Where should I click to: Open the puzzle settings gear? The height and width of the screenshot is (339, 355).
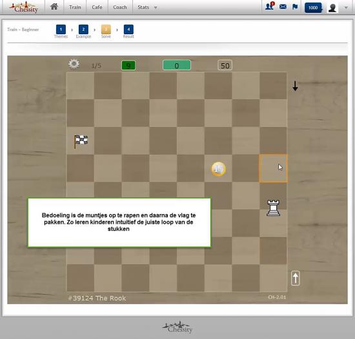pos(74,64)
